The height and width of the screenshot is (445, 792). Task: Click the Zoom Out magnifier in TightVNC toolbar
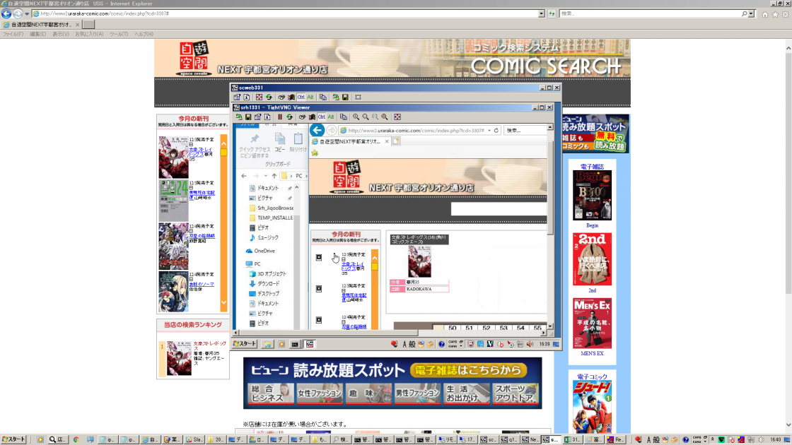[366, 117]
